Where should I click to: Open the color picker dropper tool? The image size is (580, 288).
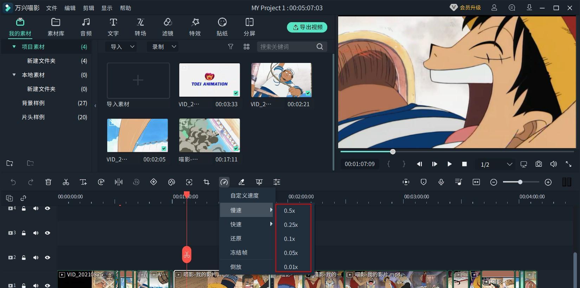(241, 182)
